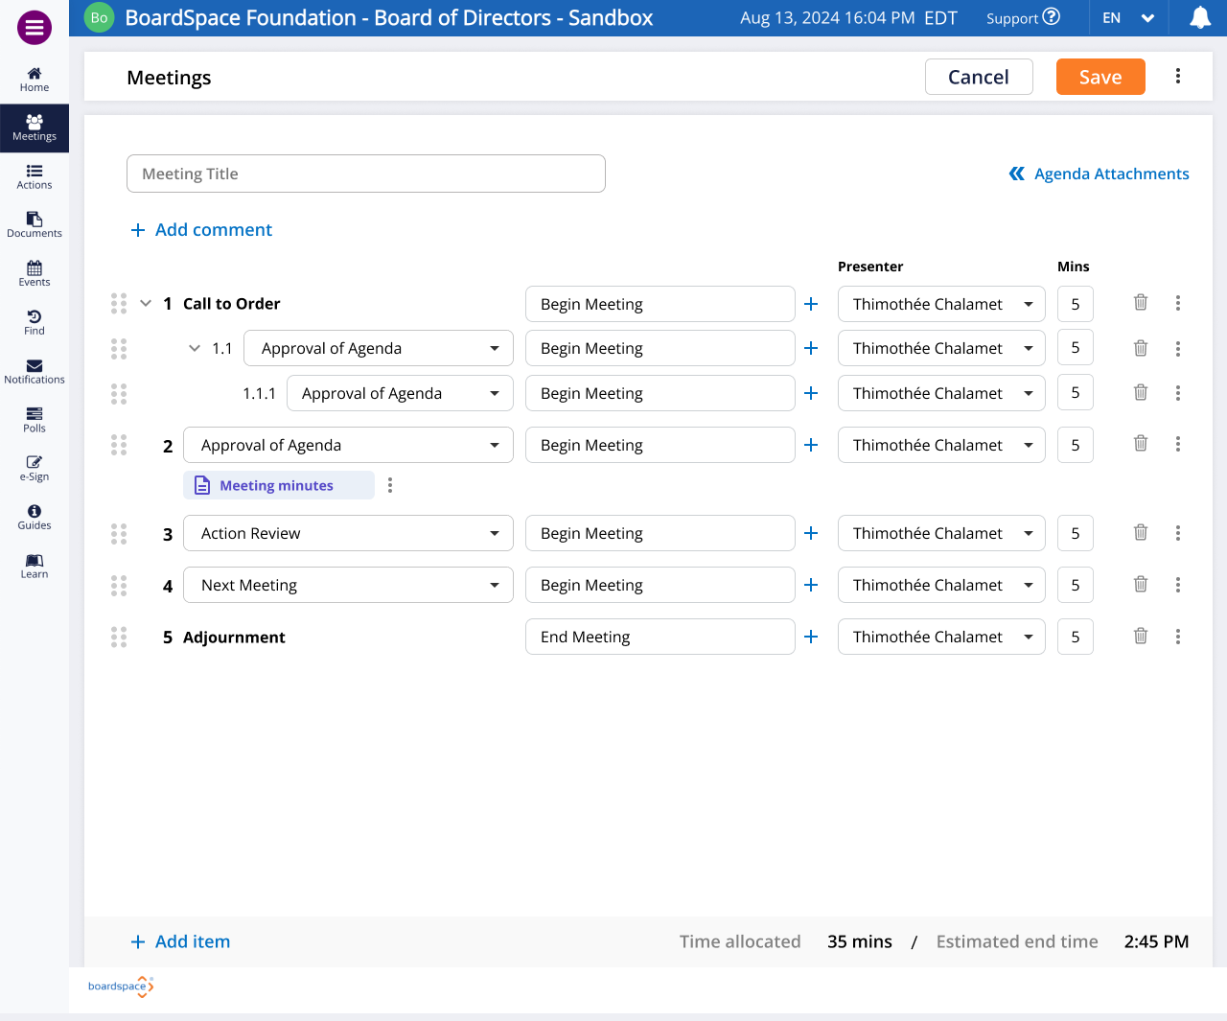1227x1021 pixels.
Task: Delete the Call to Order agenda item
Action: pyautogui.click(x=1141, y=303)
